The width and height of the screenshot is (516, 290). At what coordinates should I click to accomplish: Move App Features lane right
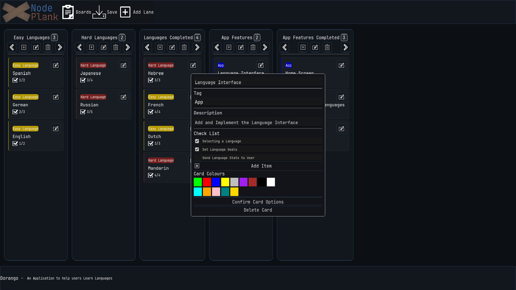265,47
